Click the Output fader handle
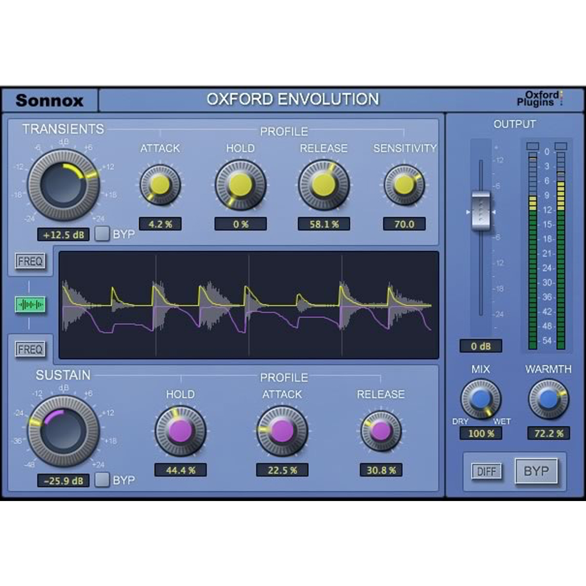 click(481, 211)
